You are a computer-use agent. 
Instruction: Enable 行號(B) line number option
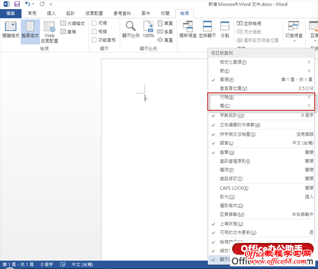pos(261,97)
